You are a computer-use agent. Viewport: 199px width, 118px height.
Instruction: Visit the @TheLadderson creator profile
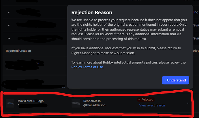pyautogui.click(x=94, y=105)
